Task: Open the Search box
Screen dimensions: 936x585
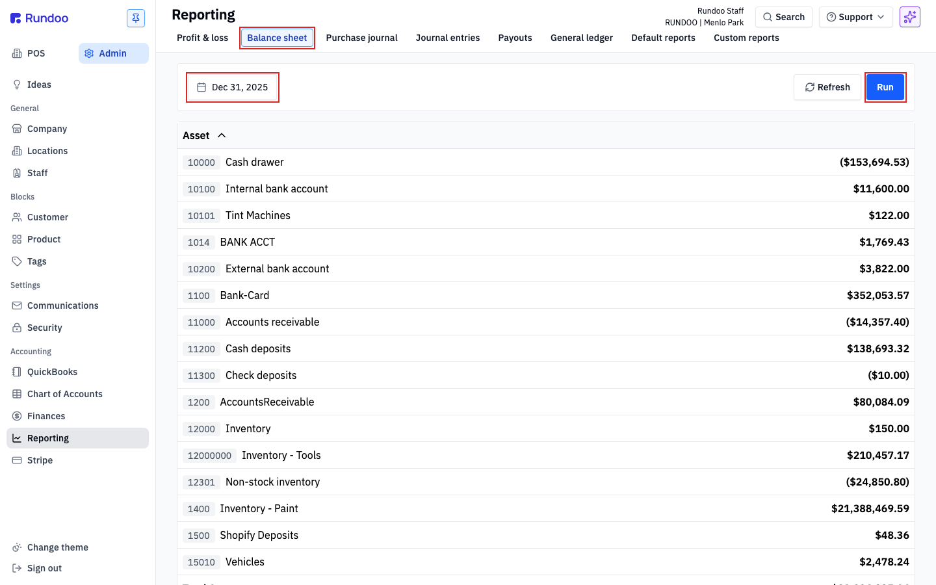Action: coord(783,17)
